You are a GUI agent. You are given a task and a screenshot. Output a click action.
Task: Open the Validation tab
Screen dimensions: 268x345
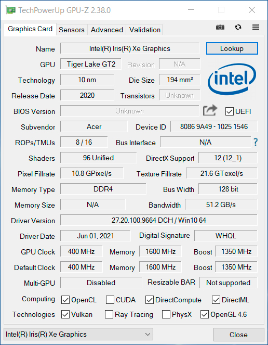tap(144, 30)
